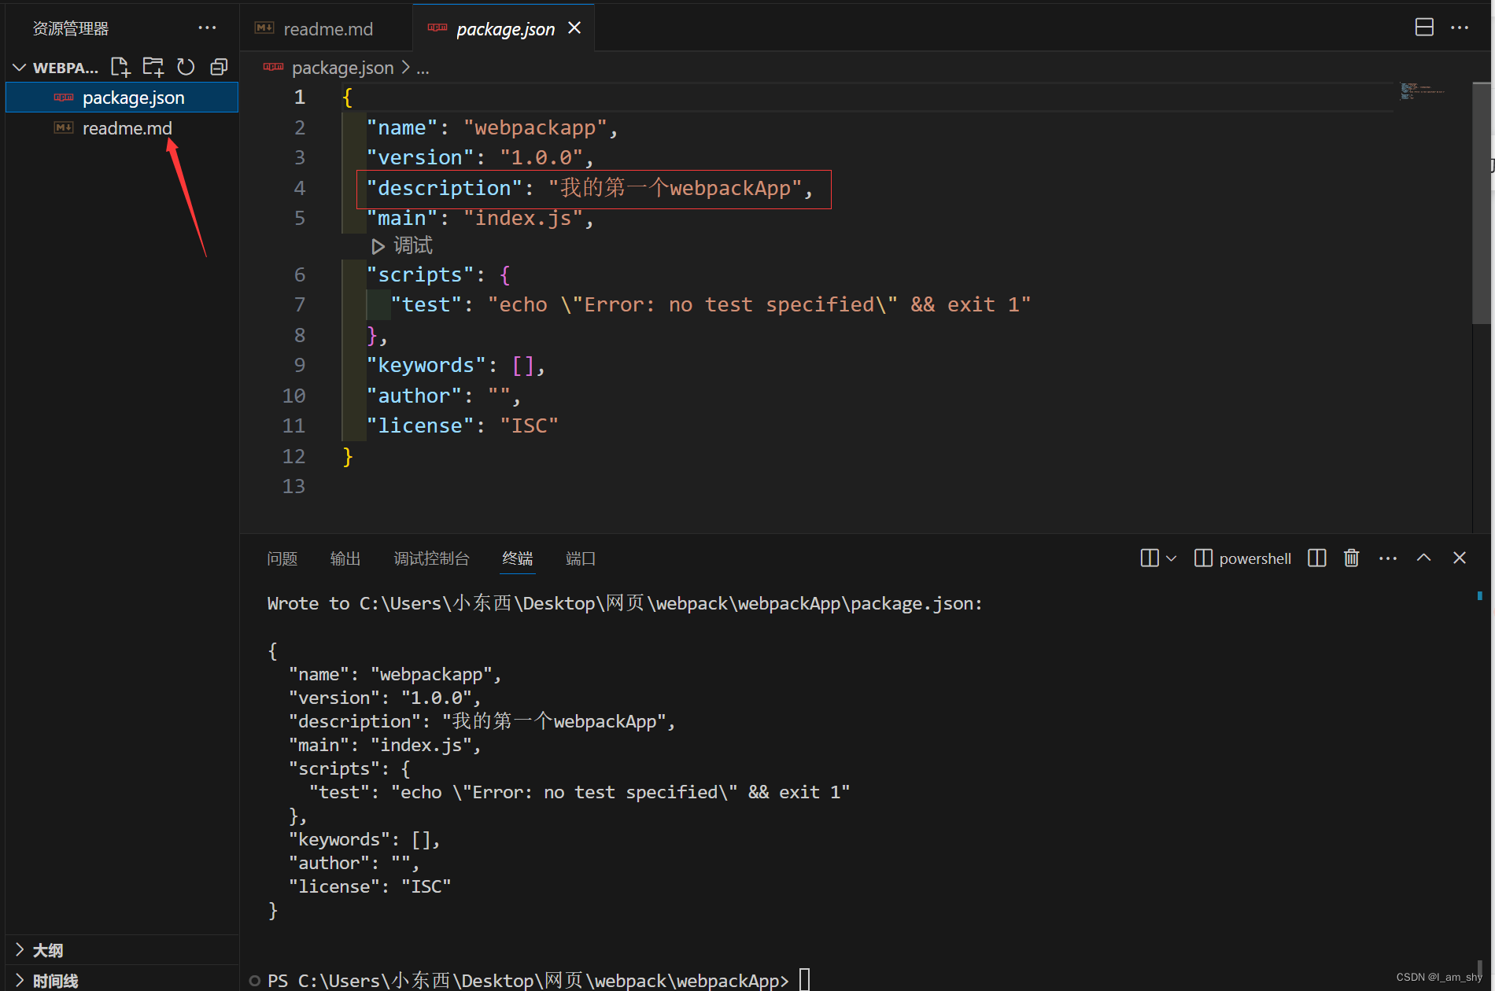Collapse all folders in explorer
1495x991 pixels.
tap(219, 68)
